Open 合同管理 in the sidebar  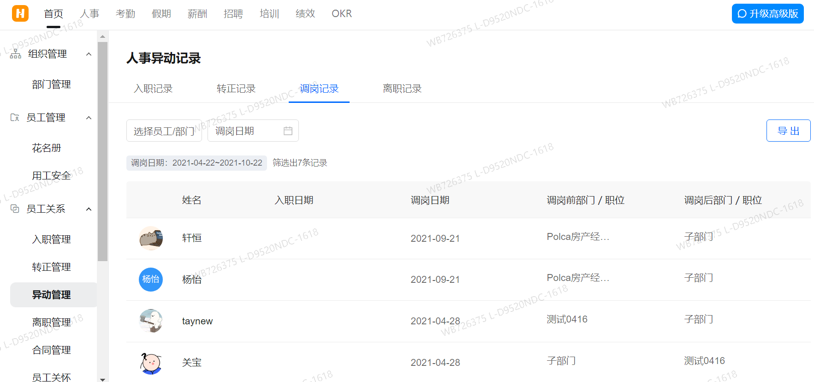[x=52, y=350]
